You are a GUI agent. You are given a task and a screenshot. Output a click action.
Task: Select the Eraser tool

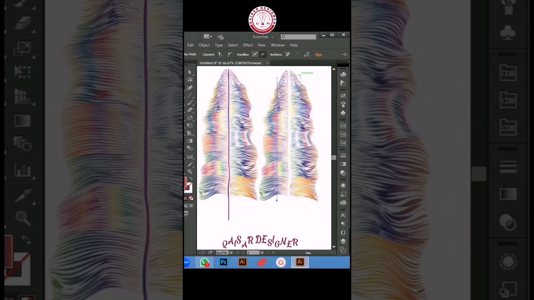(190, 110)
